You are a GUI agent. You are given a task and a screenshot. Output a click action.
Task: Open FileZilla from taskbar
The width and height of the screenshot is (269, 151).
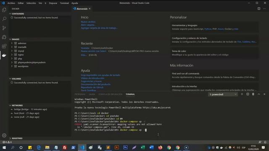click(64, 148)
